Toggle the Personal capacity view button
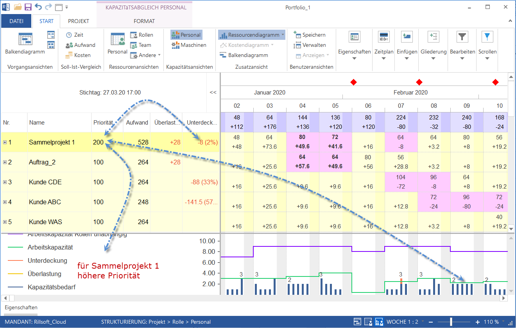The height and width of the screenshot is (328, 516). coord(186,35)
